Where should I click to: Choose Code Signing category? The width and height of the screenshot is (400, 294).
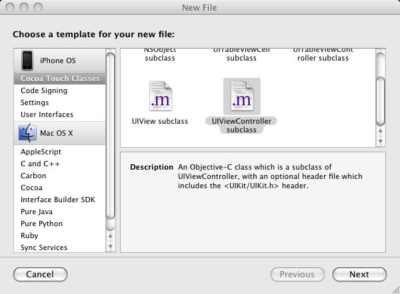(x=60, y=90)
